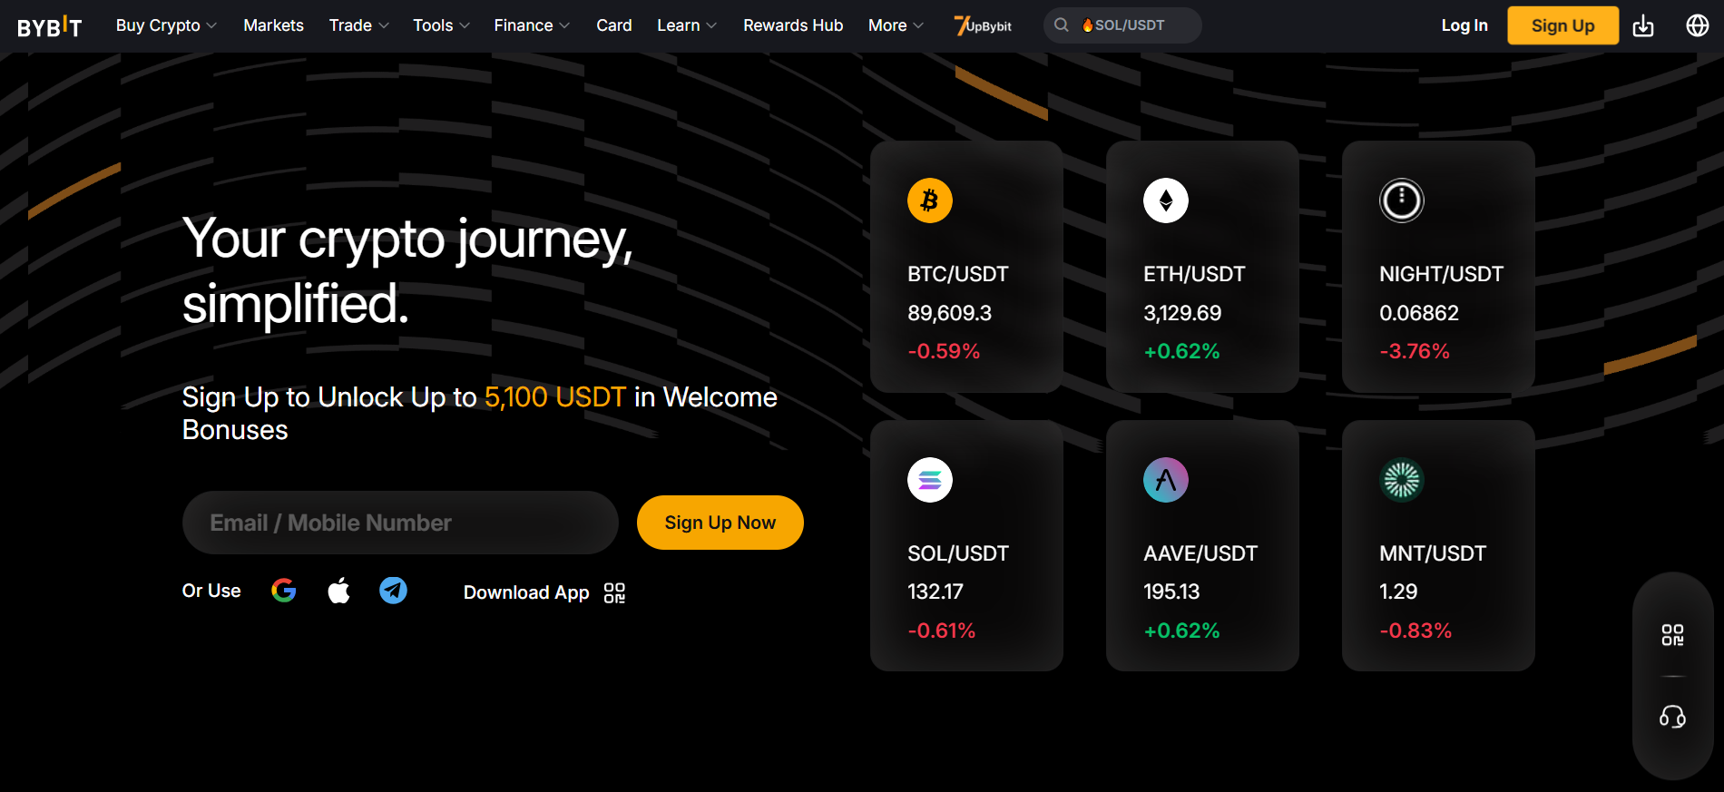Click the -0.59% BTC change
The height and width of the screenshot is (792, 1724).
click(x=944, y=351)
